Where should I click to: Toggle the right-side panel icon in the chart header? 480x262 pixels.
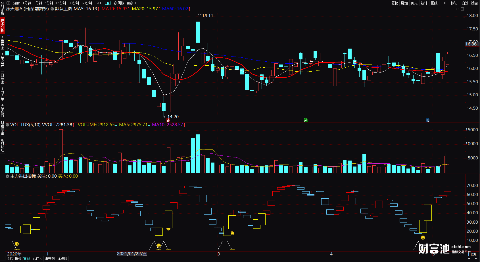tap(462, 9)
